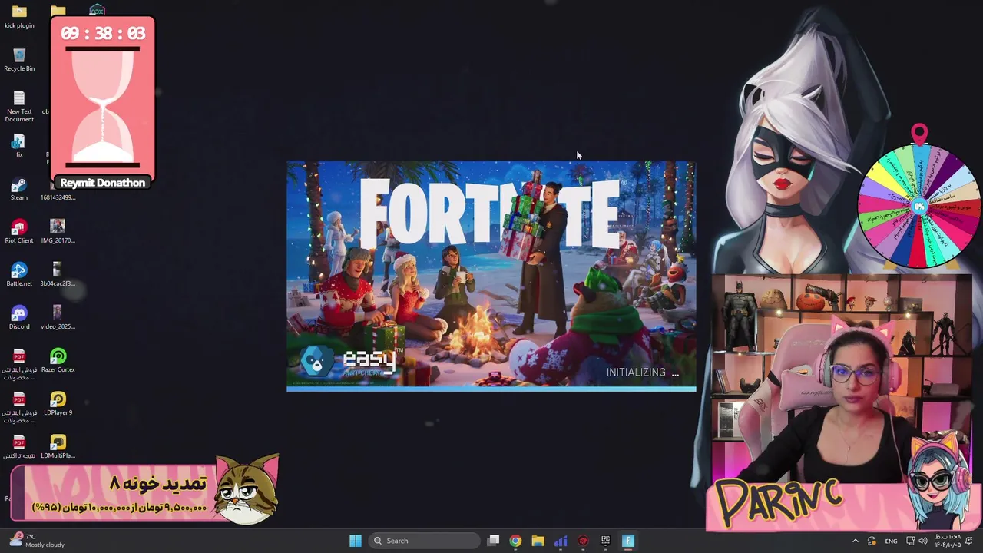This screenshot has width=983, height=553.
Task: Click the sync icon in system tray
Action: (872, 541)
